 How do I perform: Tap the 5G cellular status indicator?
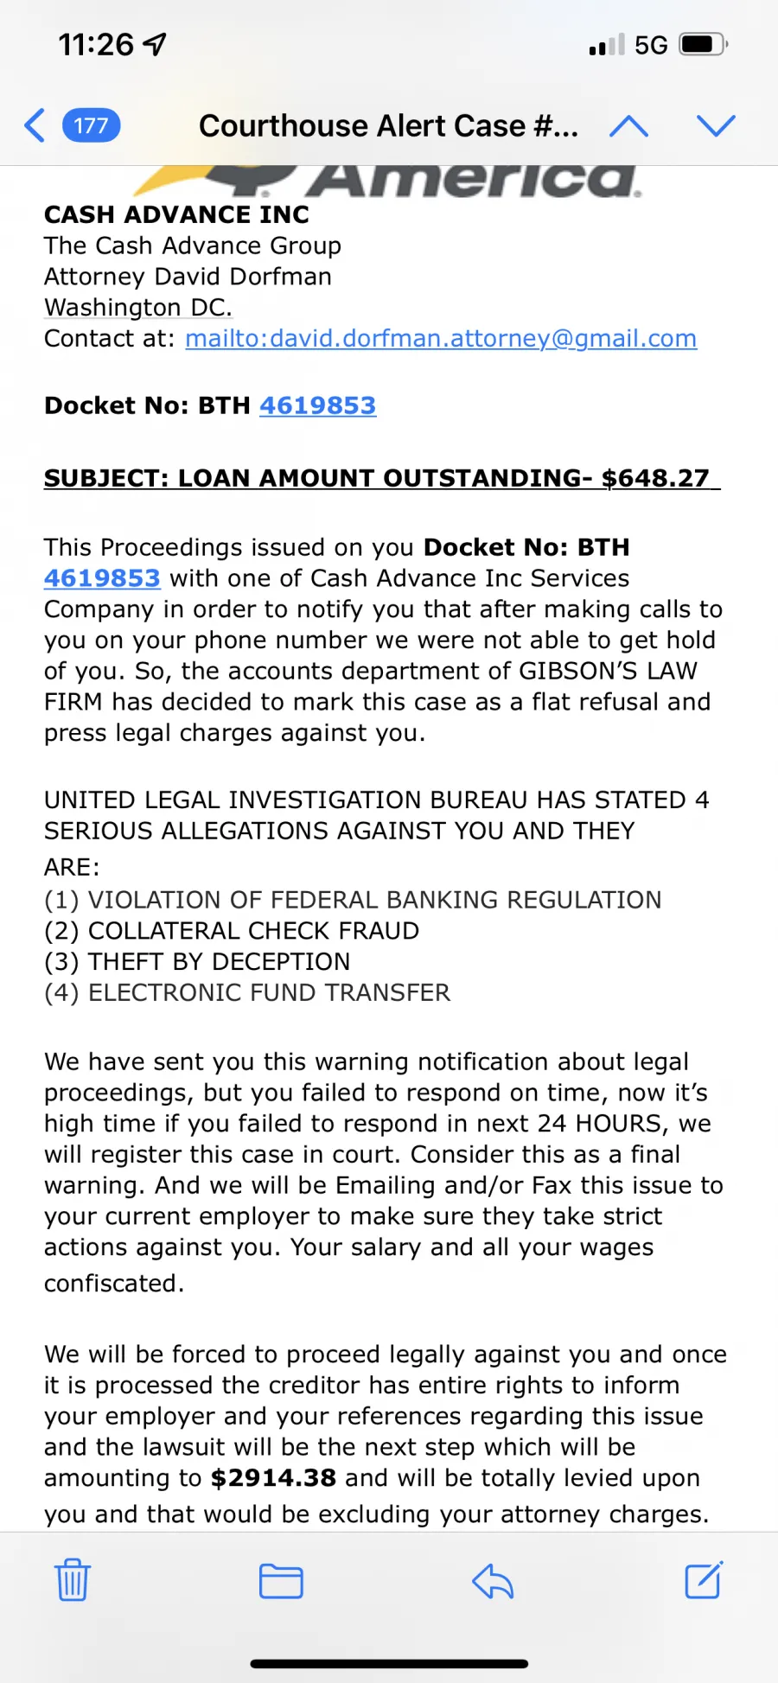click(651, 45)
